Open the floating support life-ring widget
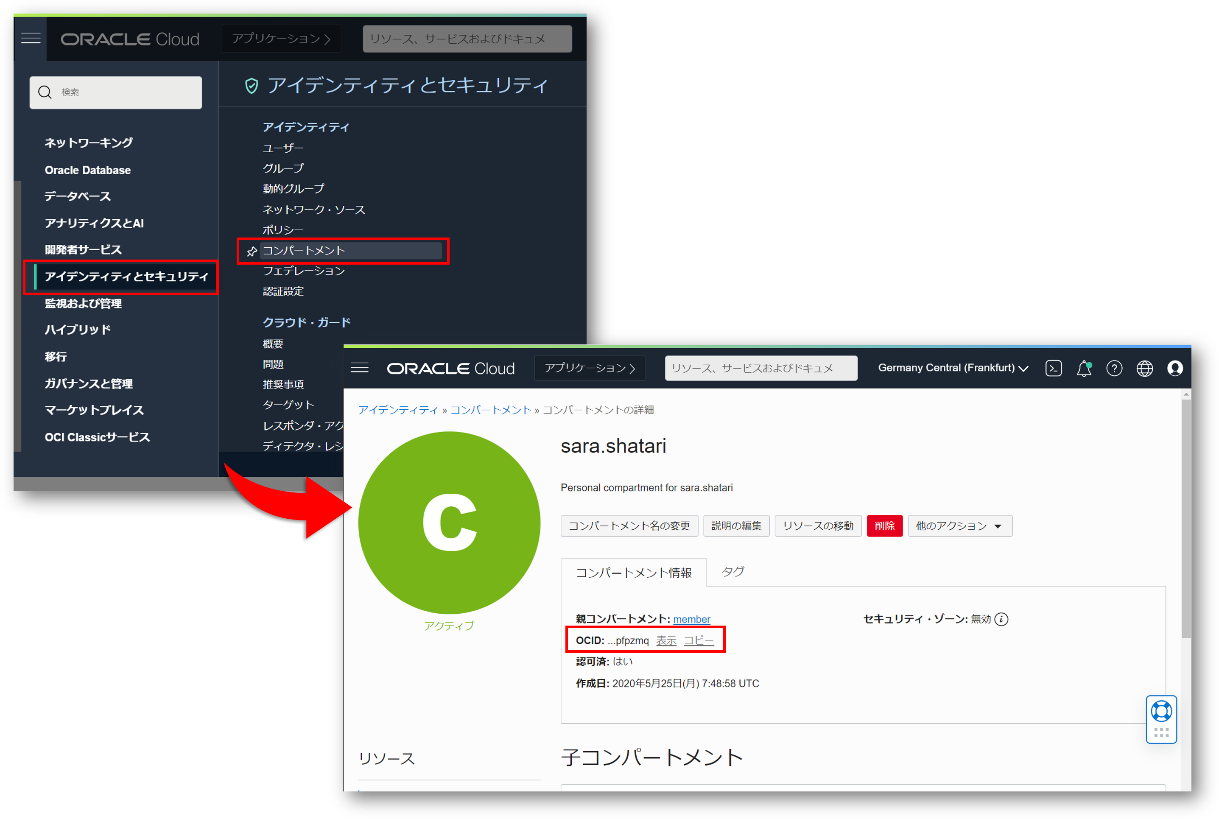1219x819 pixels. [x=1162, y=711]
